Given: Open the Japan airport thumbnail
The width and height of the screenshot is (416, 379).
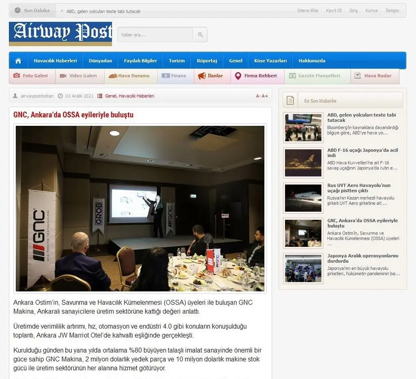Looking at the screenshot, I should point(303,269).
